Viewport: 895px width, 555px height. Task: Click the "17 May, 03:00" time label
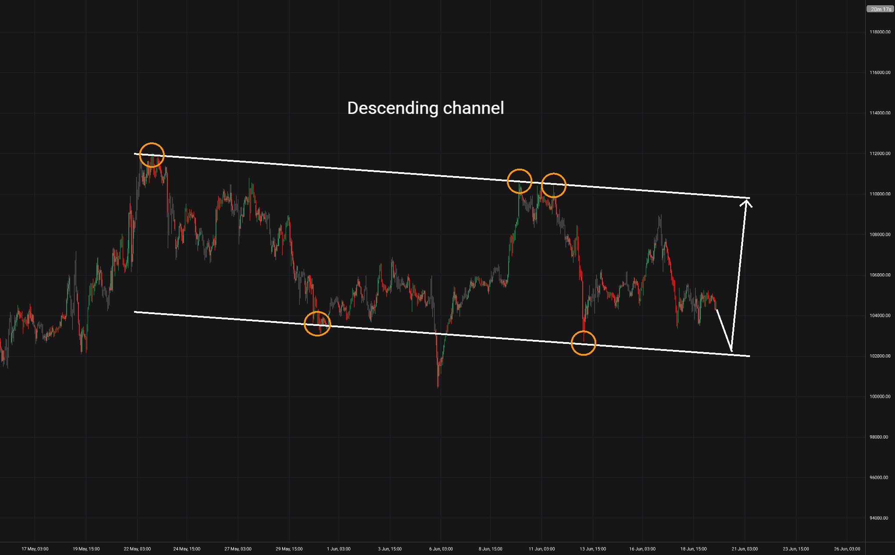click(x=35, y=549)
